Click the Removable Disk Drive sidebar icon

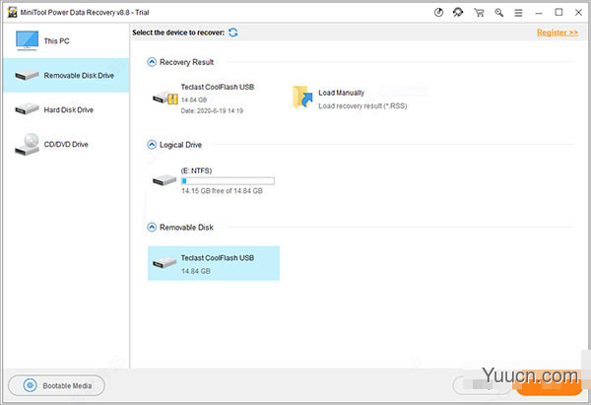click(27, 76)
